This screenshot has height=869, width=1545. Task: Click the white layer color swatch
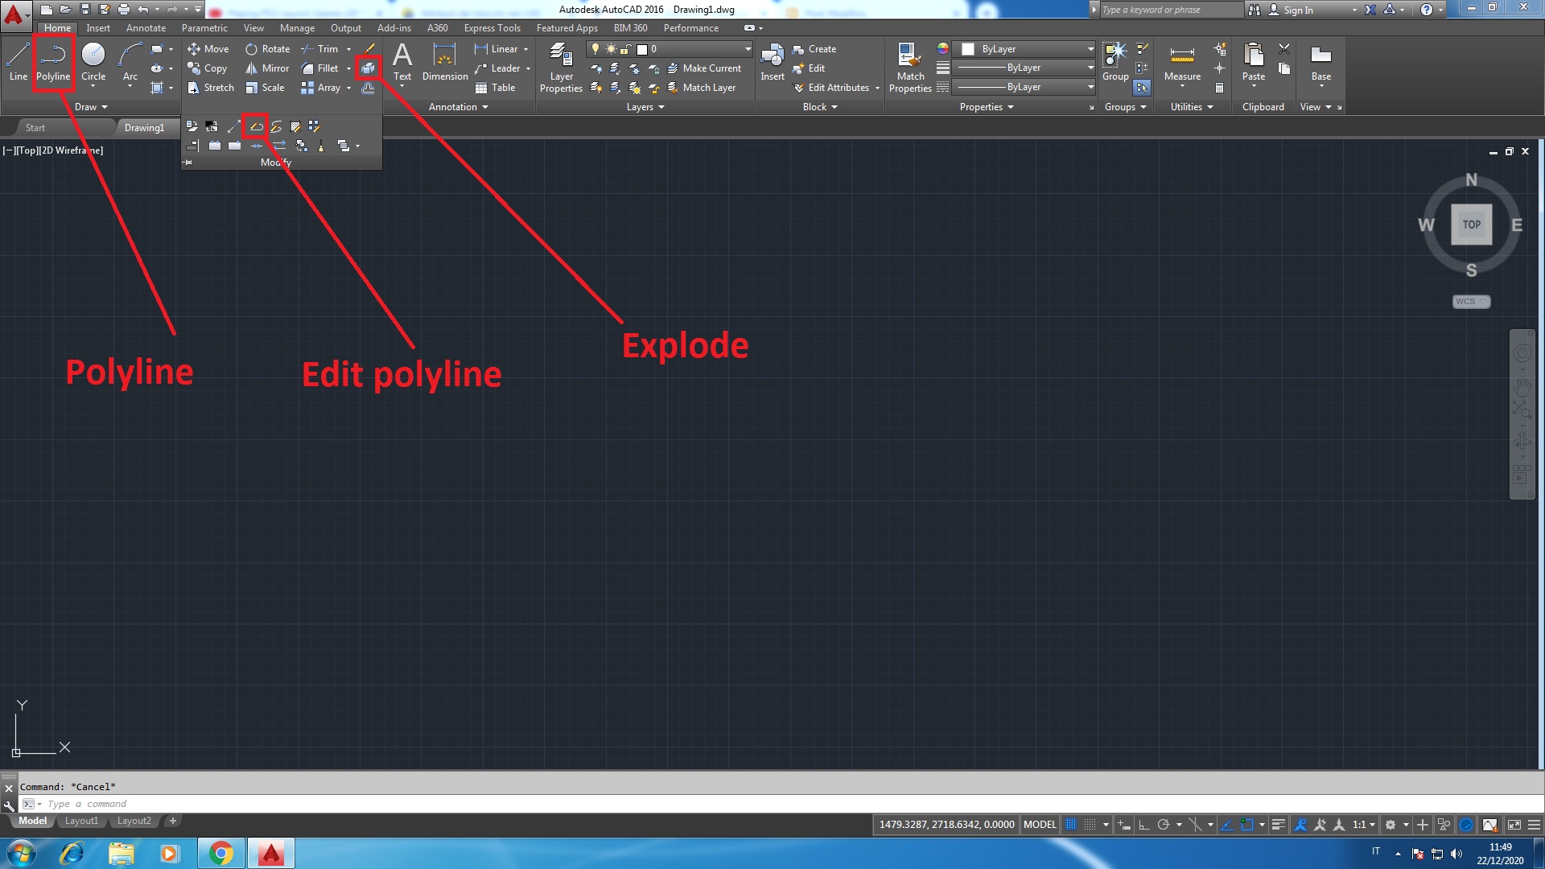coord(642,48)
